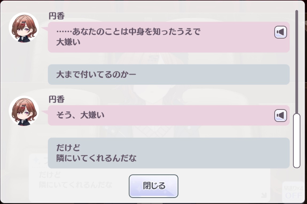The width and height of the screenshot is (307, 204).
Task: Click the second 円香 speaker name label
Action: pos(56,100)
